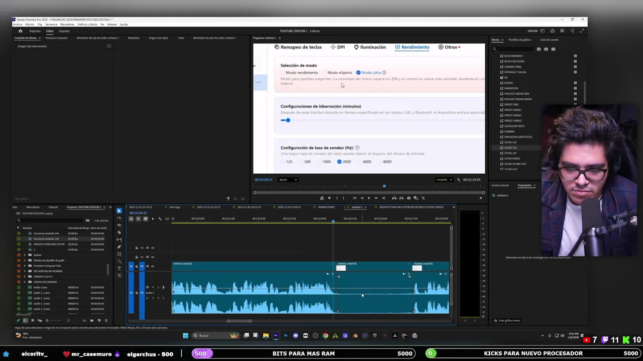
Task: Toggle timeline Snap magnet button
Action: tap(138, 219)
